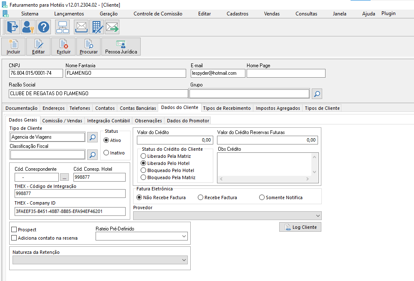Viewport: 414px width, 281px height.
Task: Search Tipo de Cliente magnifier icon
Action: tap(92, 137)
